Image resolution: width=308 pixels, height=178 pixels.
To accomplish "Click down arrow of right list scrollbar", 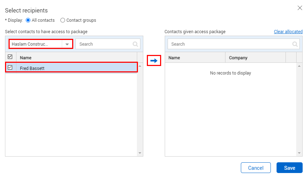I will pos(299,153).
